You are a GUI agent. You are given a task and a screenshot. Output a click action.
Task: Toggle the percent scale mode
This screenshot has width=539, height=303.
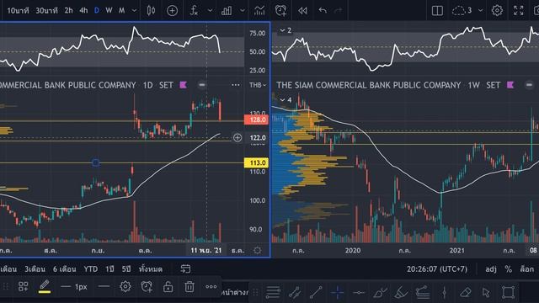tap(509, 268)
